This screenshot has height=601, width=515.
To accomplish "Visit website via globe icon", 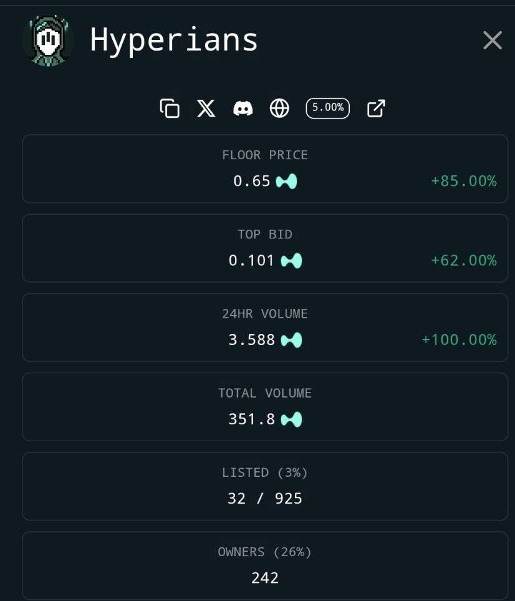I will tap(279, 108).
